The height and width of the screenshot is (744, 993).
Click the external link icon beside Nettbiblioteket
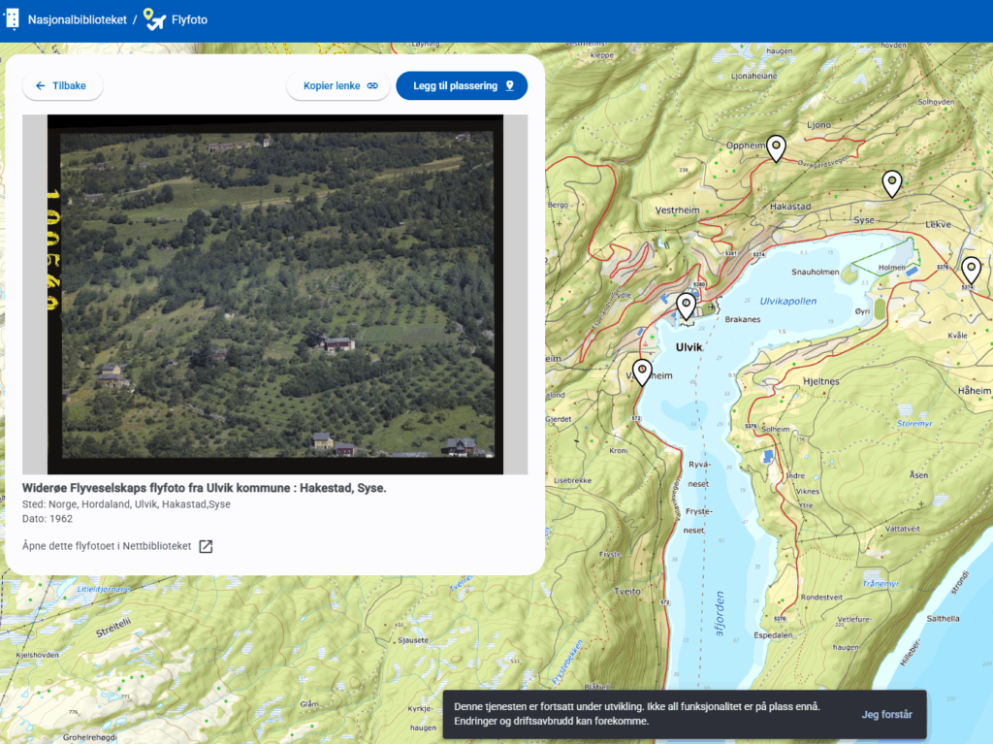point(206,546)
